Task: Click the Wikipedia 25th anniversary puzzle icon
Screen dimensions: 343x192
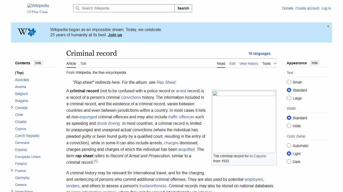Action: point(26,32)
